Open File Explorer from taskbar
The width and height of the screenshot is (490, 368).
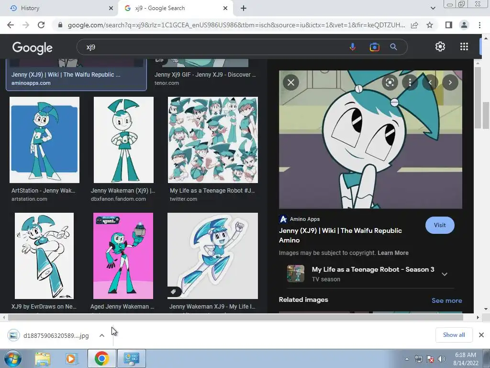[x=43, y=358]
